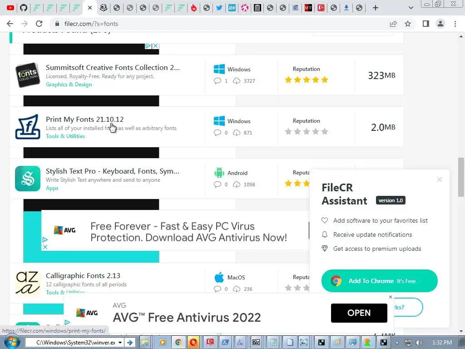Screen dimensions: 465x349
Task: Close the current active browser tab
Action: pos(90,8)
